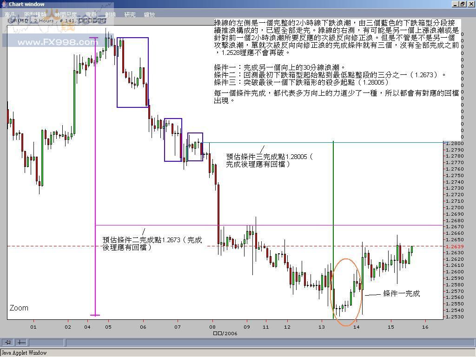
Task: Click the Java icon in the title bar
Action: point(4,4)
